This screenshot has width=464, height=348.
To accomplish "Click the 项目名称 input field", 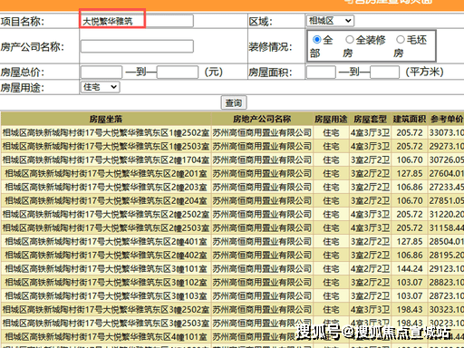I will point(137,21).
